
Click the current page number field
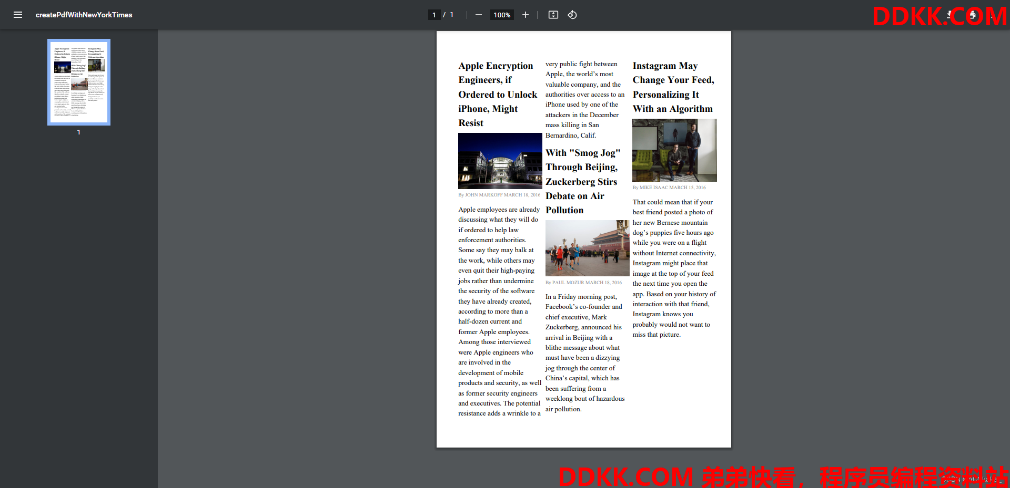(x=434, y=15)
